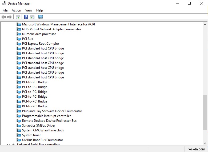Select Plug and Play Software Device Enumerator
Viewport: 208px width, 152px height.
(x=52, y=111)
